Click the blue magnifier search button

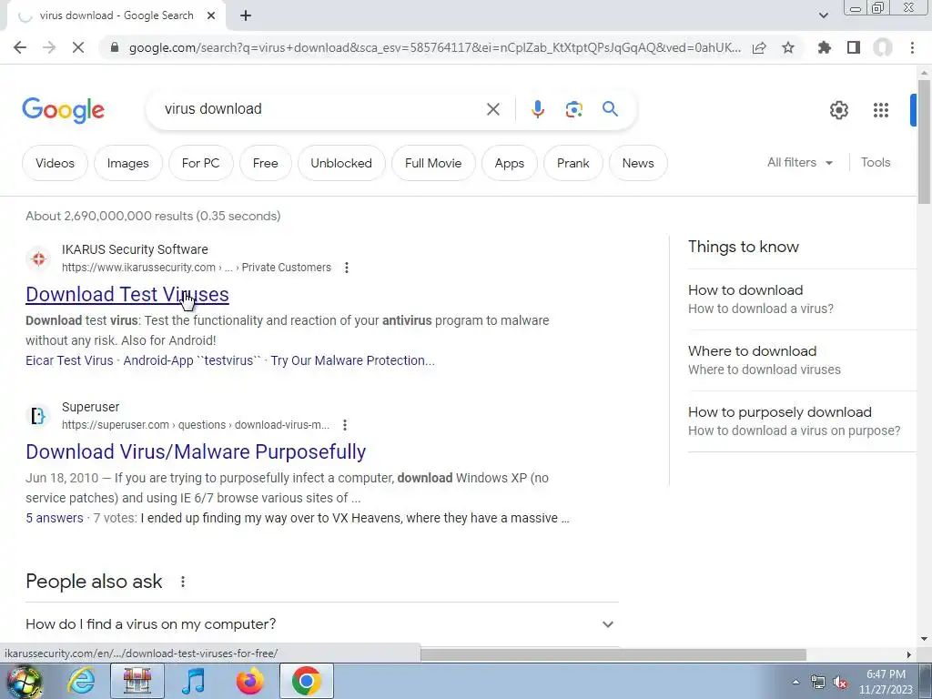click(610, 109)
